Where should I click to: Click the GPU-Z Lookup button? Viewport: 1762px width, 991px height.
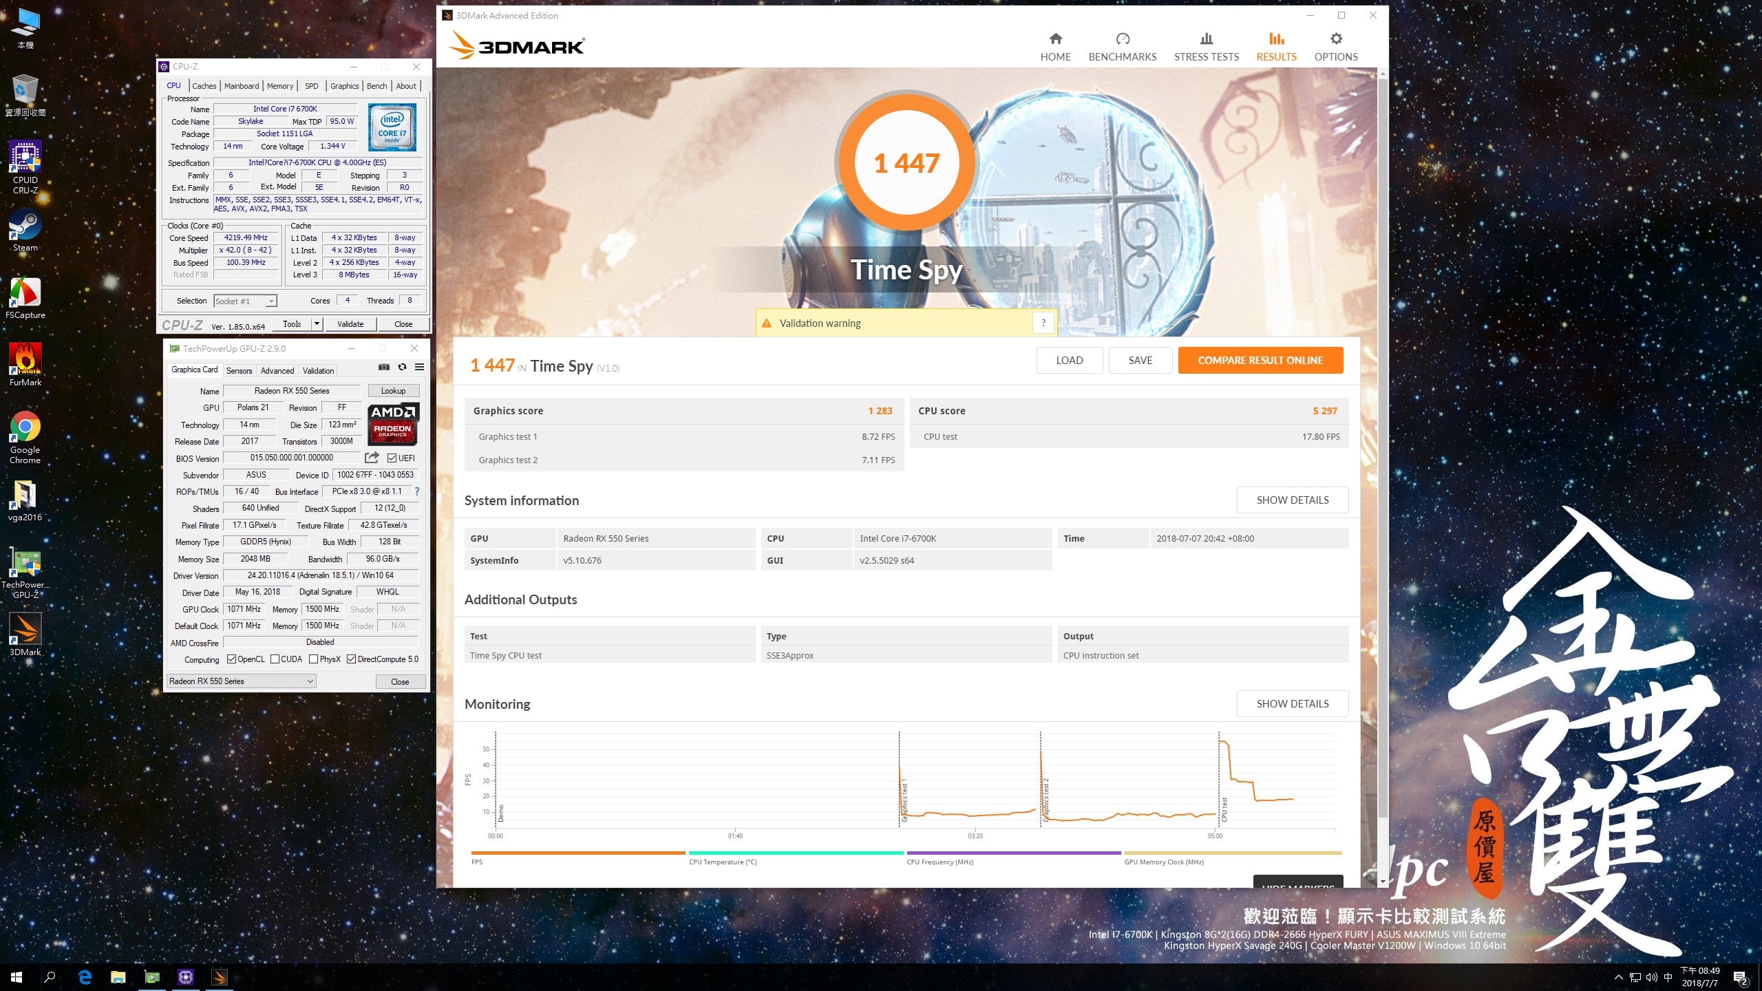(x=393, y=391)
